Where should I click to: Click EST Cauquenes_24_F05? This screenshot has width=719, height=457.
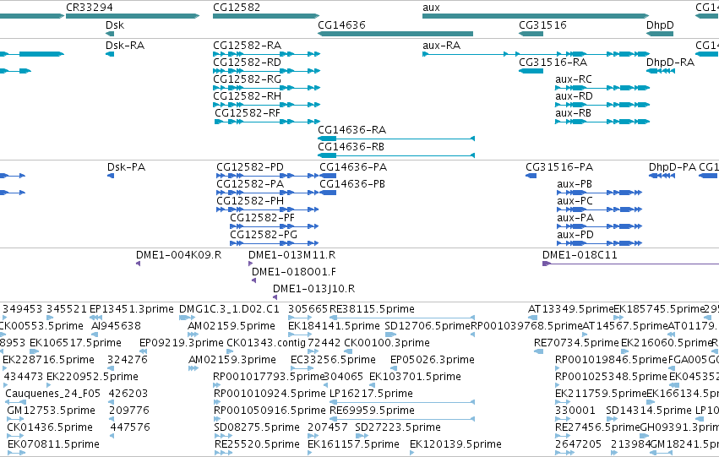[52, 394]
